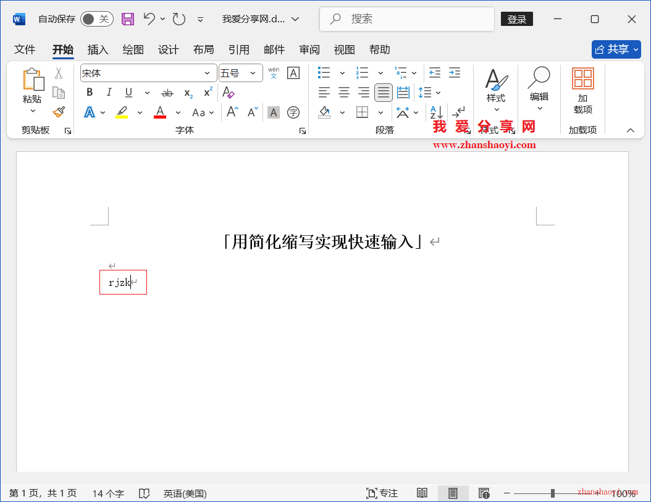Screen dimensions: 651x502
Task: Increase font size with grow font button
Action: pyautogui.click(x=232, y=112)
